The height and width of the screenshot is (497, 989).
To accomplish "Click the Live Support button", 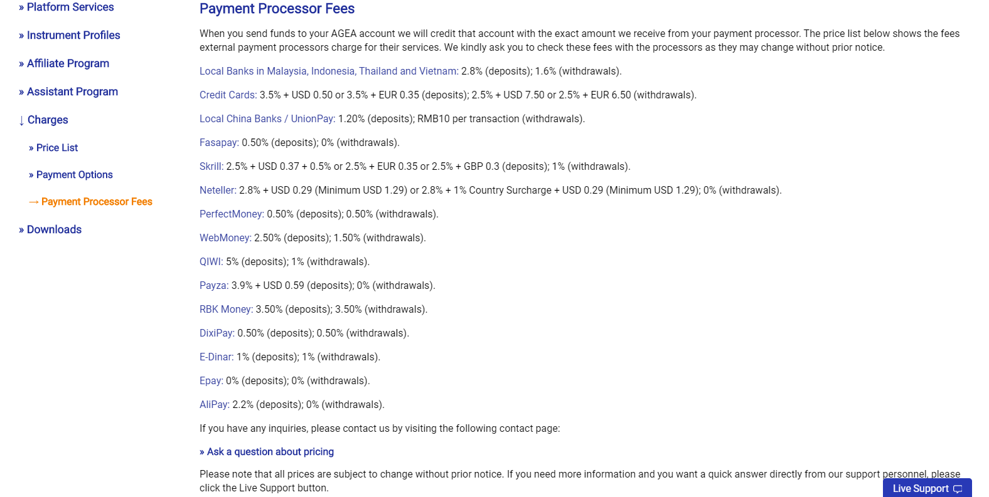I will click(x=921, y=488).
